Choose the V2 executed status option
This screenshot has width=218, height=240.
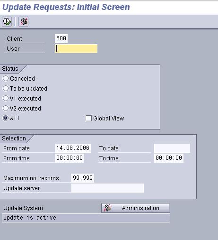[x=6, y=108]
